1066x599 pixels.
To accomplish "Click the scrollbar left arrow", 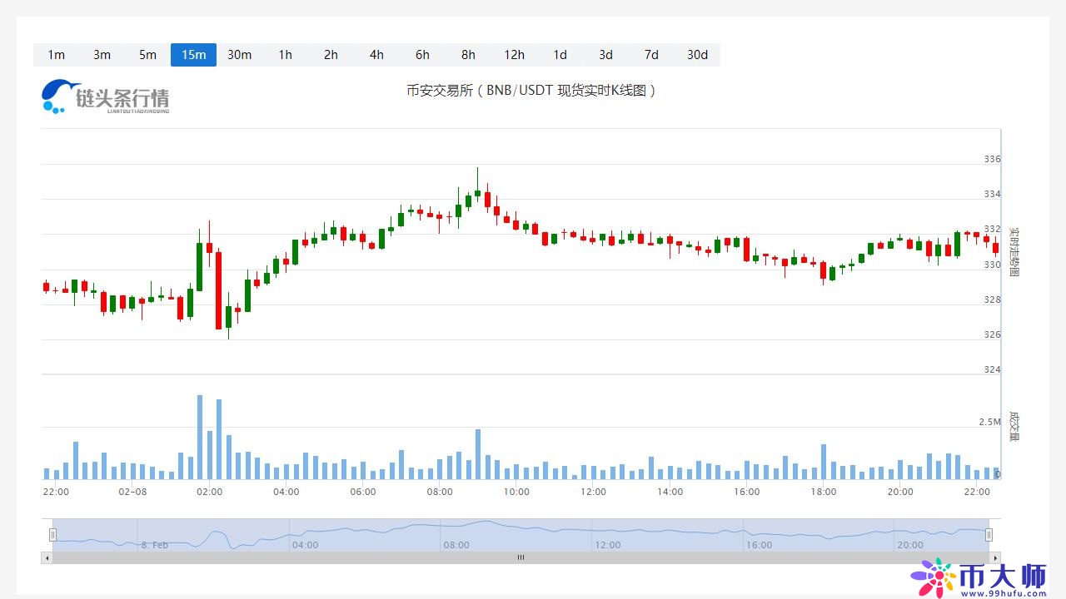I will (x=47, y=557).
